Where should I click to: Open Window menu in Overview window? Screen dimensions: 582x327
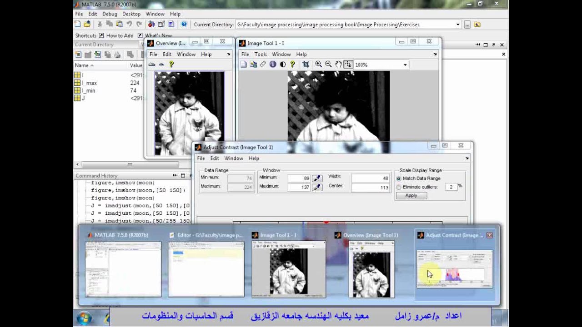tap(186, 54)
